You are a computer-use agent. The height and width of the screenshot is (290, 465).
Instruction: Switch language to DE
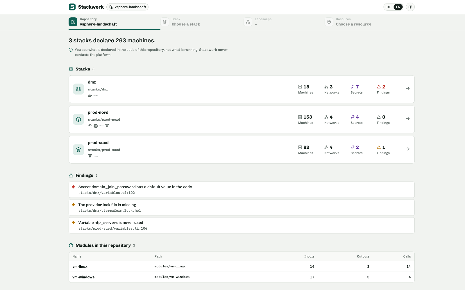389,7
